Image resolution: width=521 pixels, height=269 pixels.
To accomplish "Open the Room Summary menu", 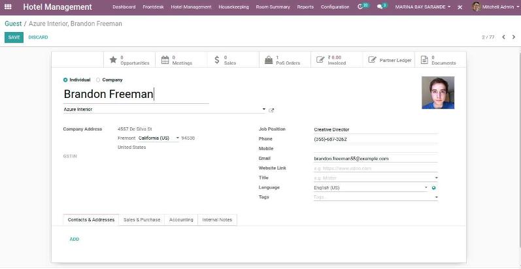I will pyautogui.click(x=273, y=7).
